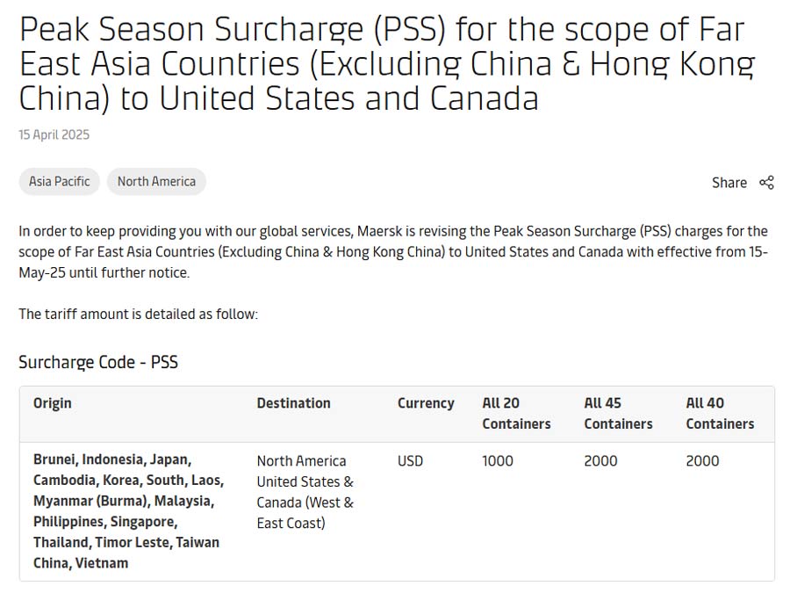The width and height of the screenshot is (790, 593).
Task: Open the Asia Pacific tag
Action: (x=60, y=182)
